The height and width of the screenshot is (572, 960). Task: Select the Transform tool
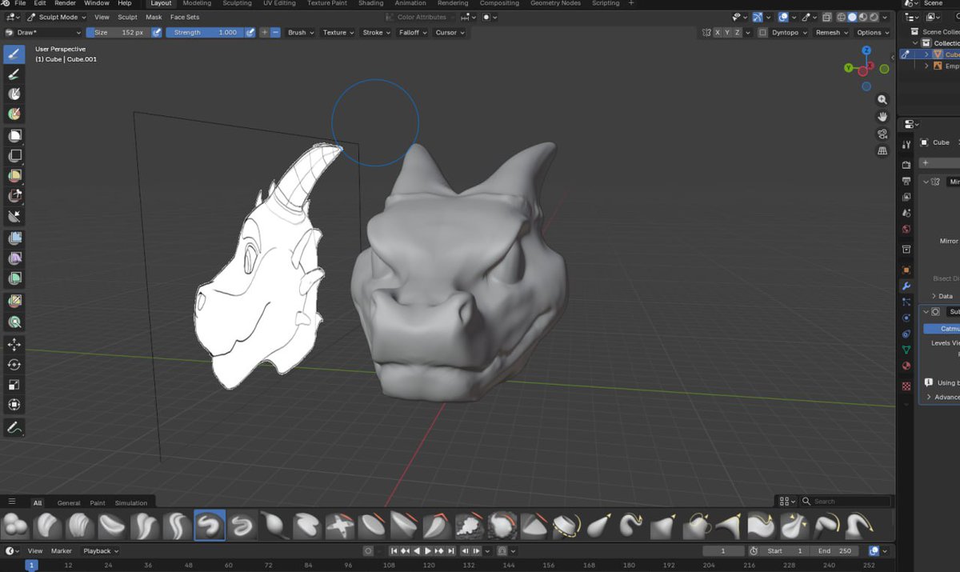(14, 405)
